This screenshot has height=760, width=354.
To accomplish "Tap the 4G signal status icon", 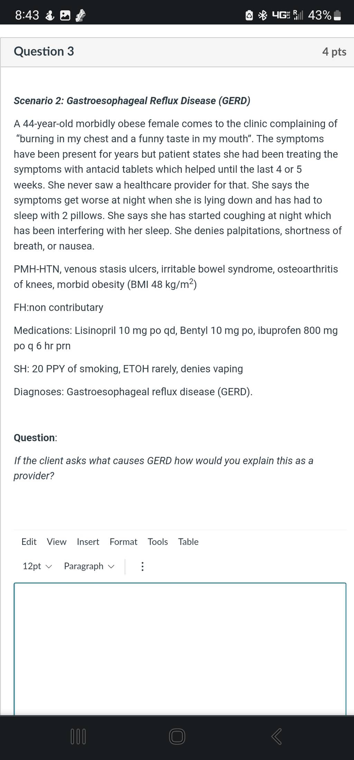I will [x=281, y=16].
